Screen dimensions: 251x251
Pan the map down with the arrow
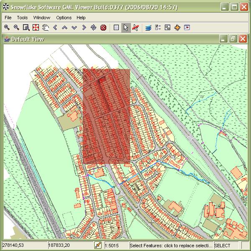(x=74, y=28)
